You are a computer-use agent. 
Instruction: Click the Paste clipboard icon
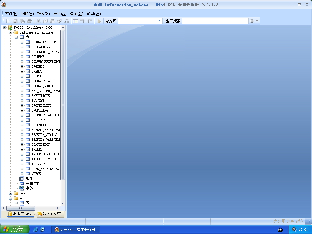pos(52,21)
